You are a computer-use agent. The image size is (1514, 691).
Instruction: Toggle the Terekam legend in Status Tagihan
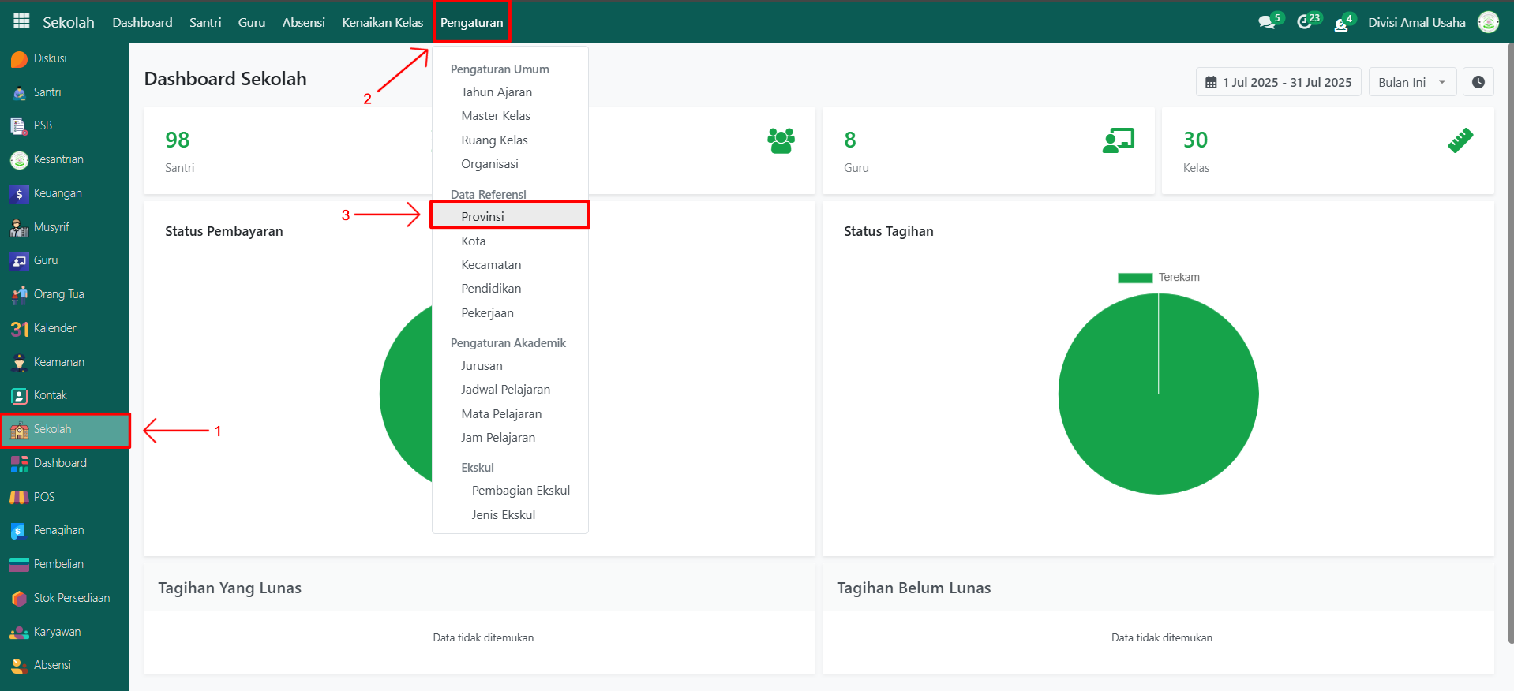click(x=1158, y=278)
